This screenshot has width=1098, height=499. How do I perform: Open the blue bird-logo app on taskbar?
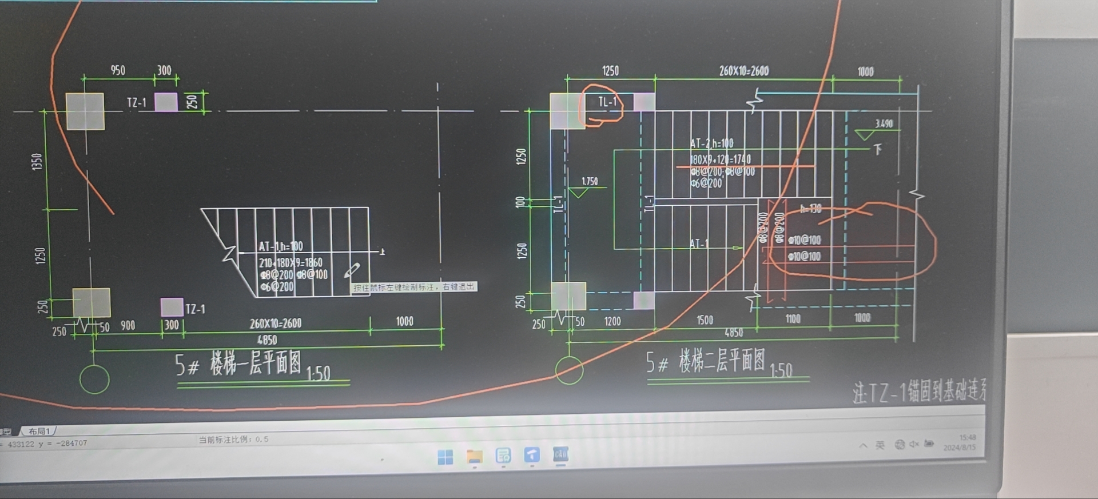pos(532,455)
